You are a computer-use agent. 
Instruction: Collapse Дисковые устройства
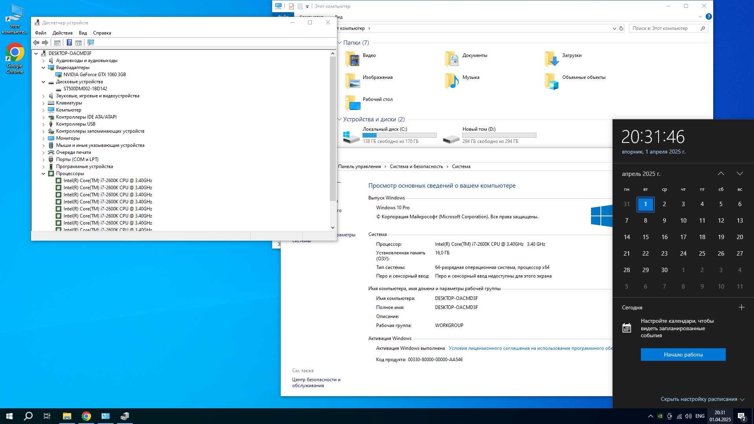coord(44,82)
